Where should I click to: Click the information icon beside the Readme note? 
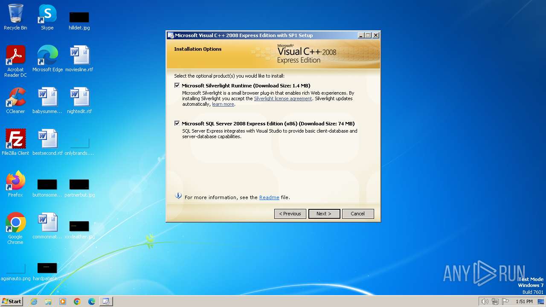[179, 196]
